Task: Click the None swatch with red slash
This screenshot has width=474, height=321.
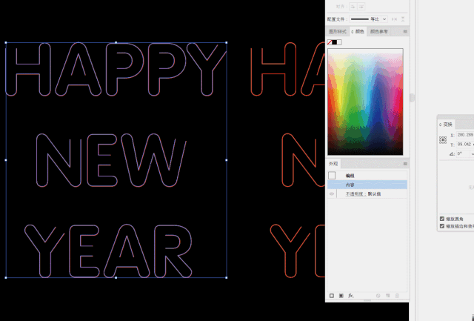Action: pyautogui.click(x=330, y=42)
